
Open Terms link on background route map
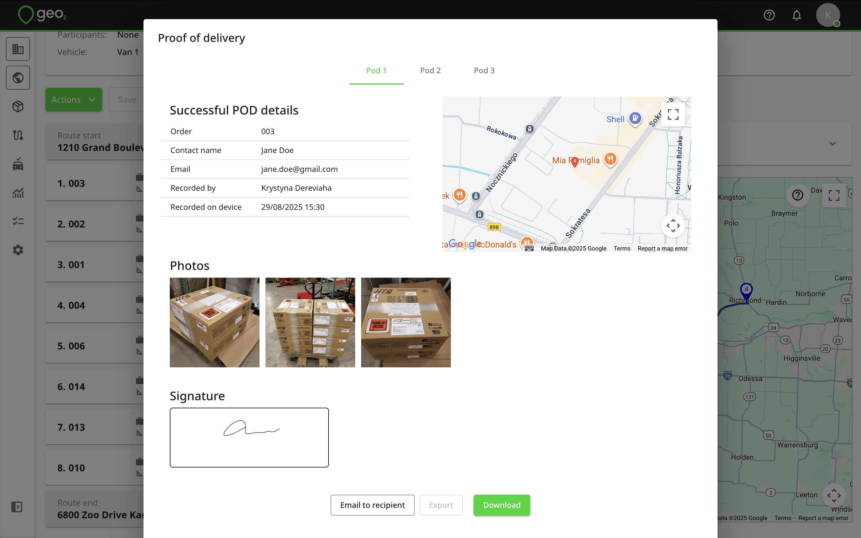tap(783, 518)
